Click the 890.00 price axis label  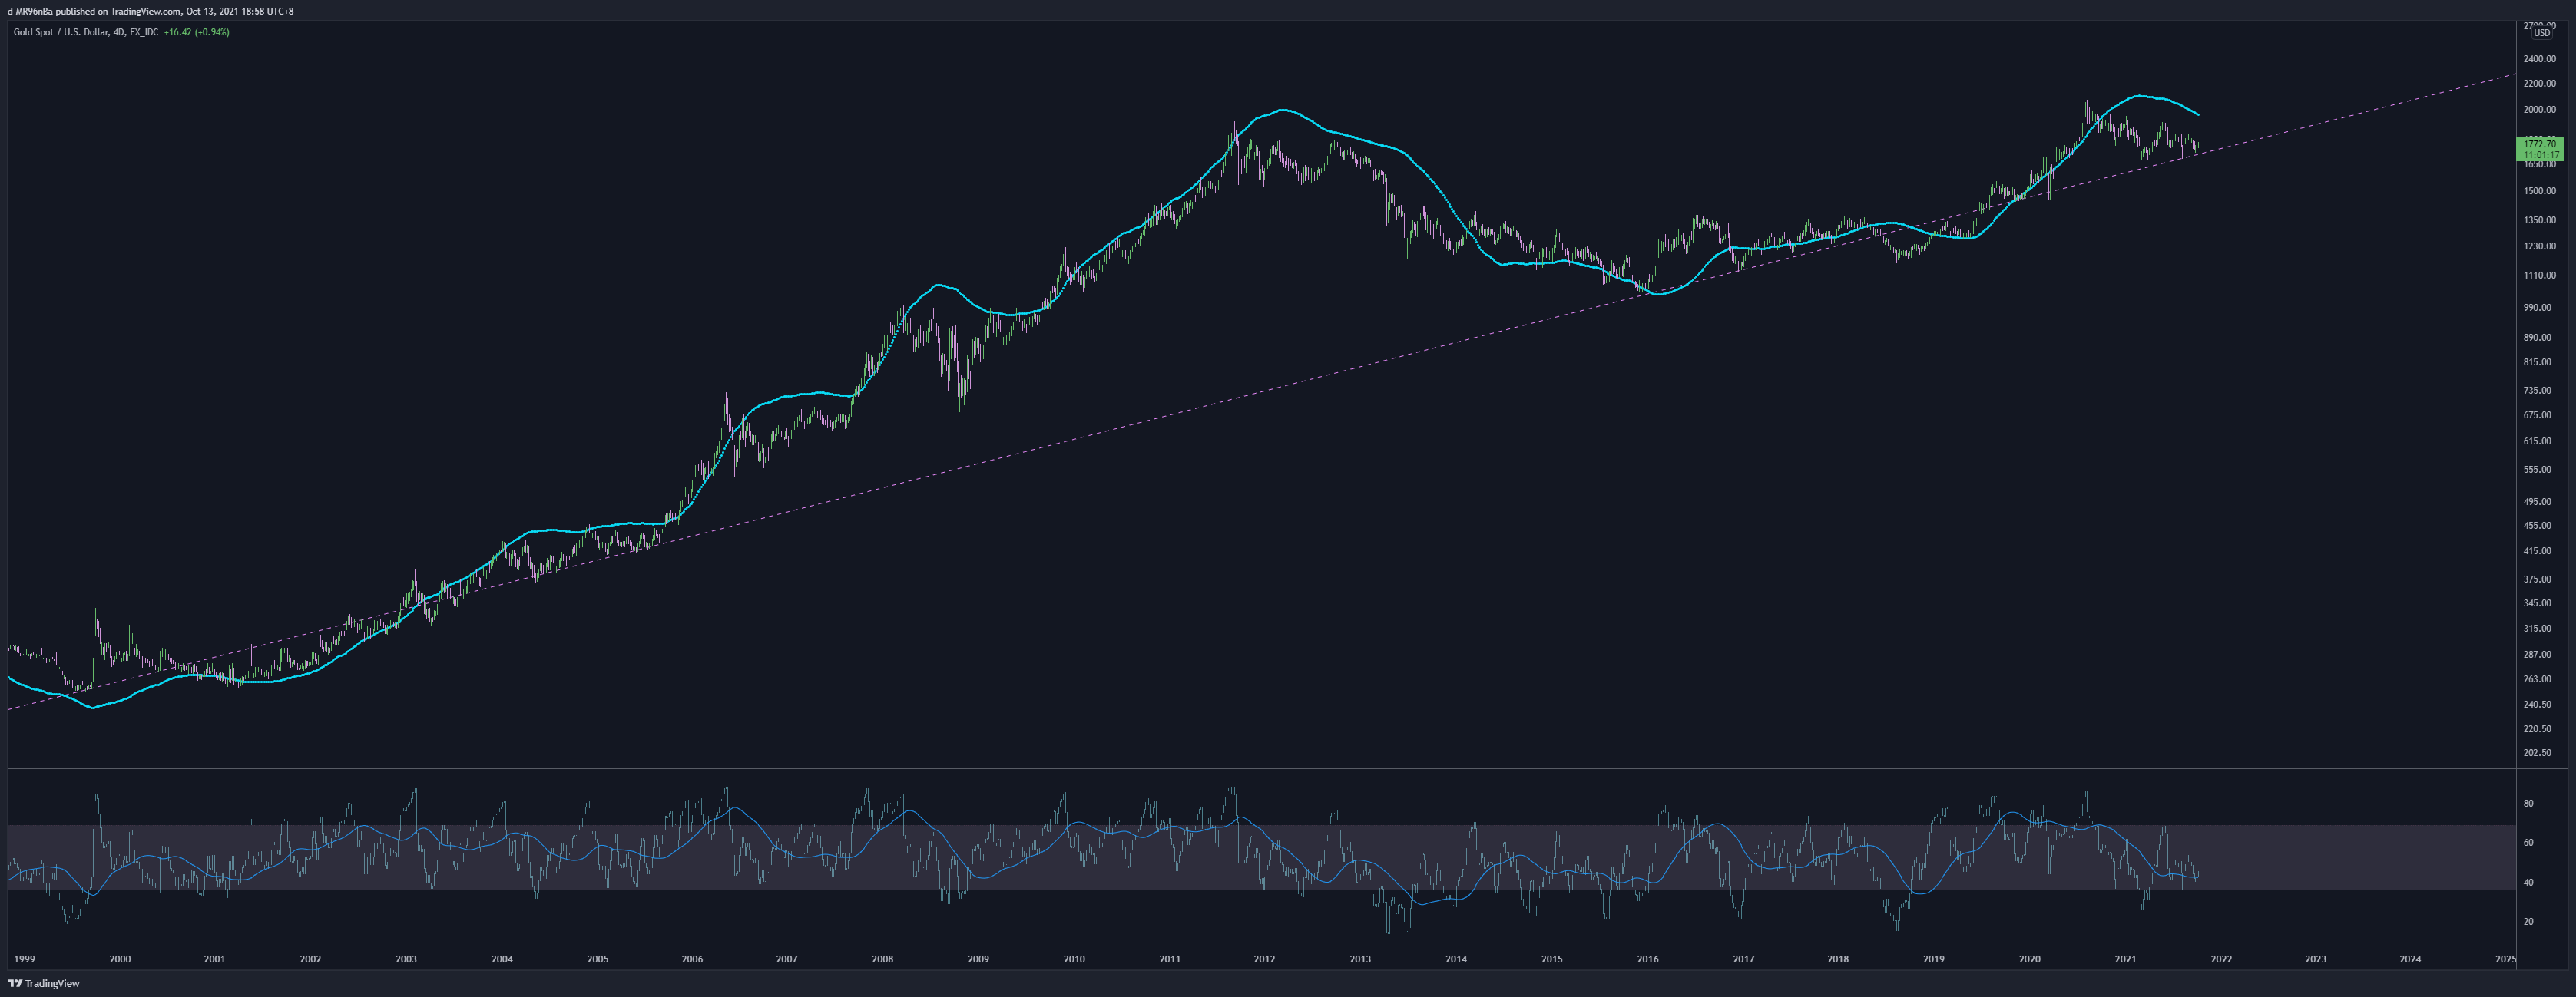(2538, 338)
